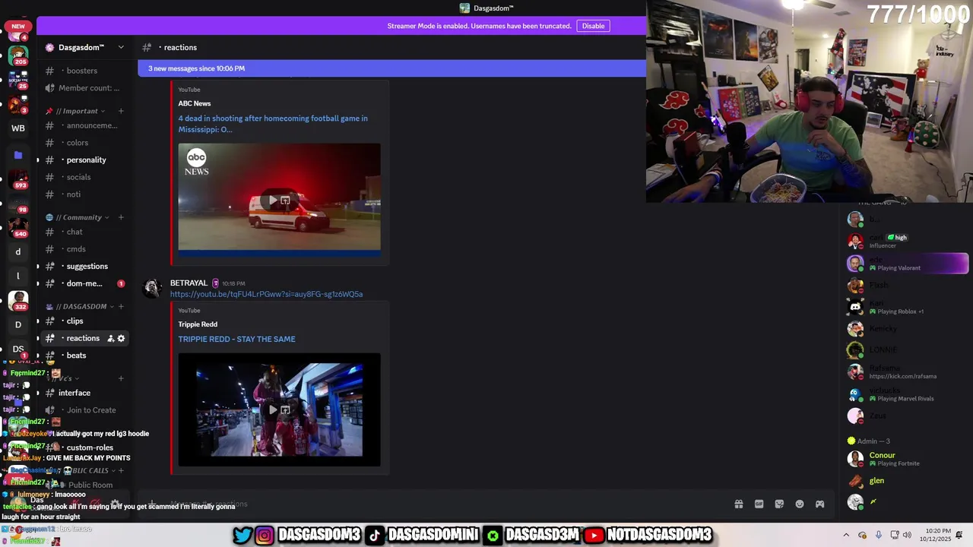The width and height of the screenshot is (973, 547).
Task: Open the emoji picker
Action: tap(800, 504)
